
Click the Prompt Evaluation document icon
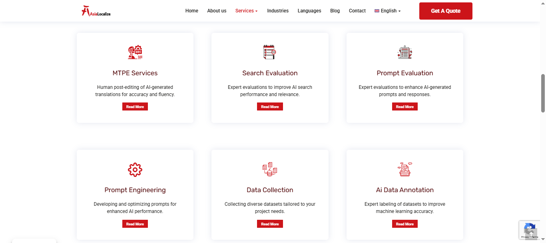tap(405, 52)
